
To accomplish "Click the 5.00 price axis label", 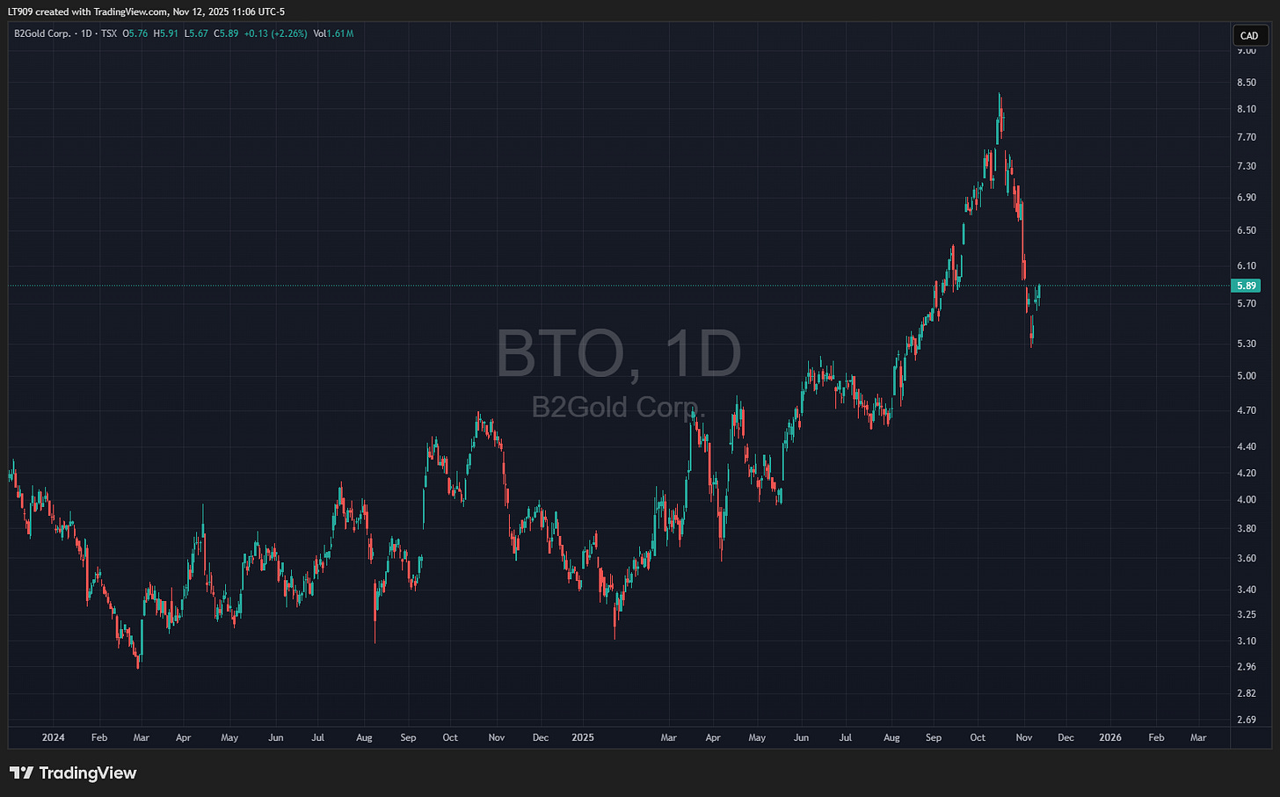I will 1246,376.
